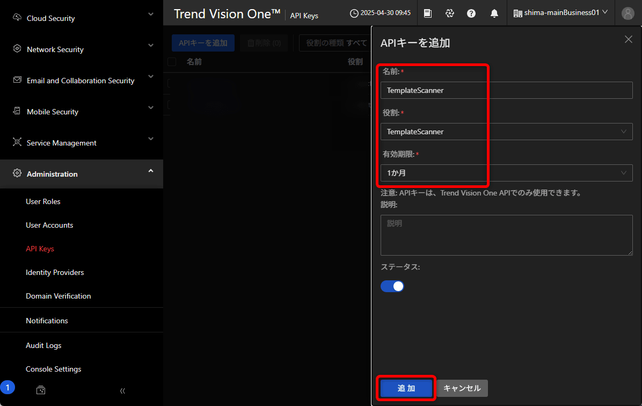Open User Accounts in the sidebar

49,226
